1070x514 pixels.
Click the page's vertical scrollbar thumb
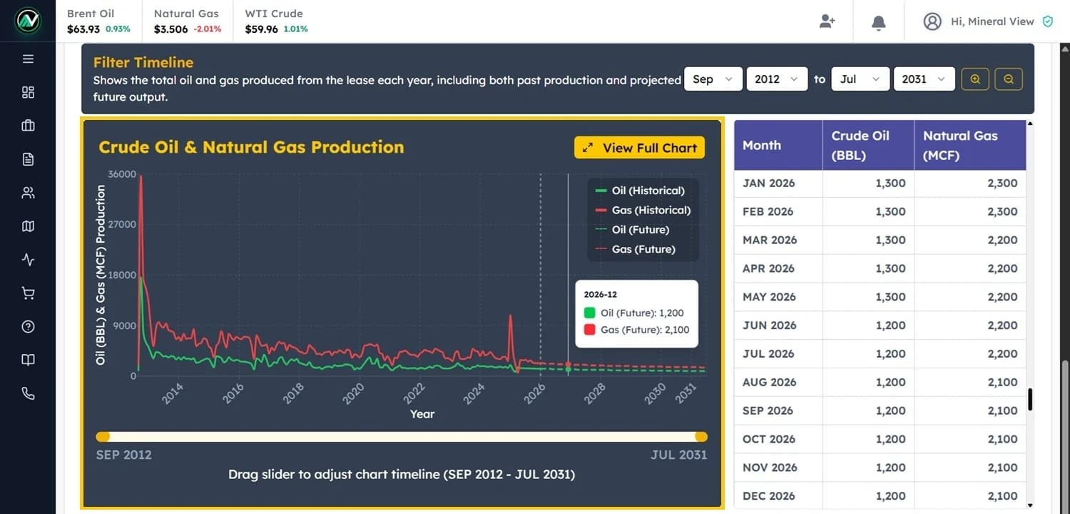click(x=1066, y=435)
